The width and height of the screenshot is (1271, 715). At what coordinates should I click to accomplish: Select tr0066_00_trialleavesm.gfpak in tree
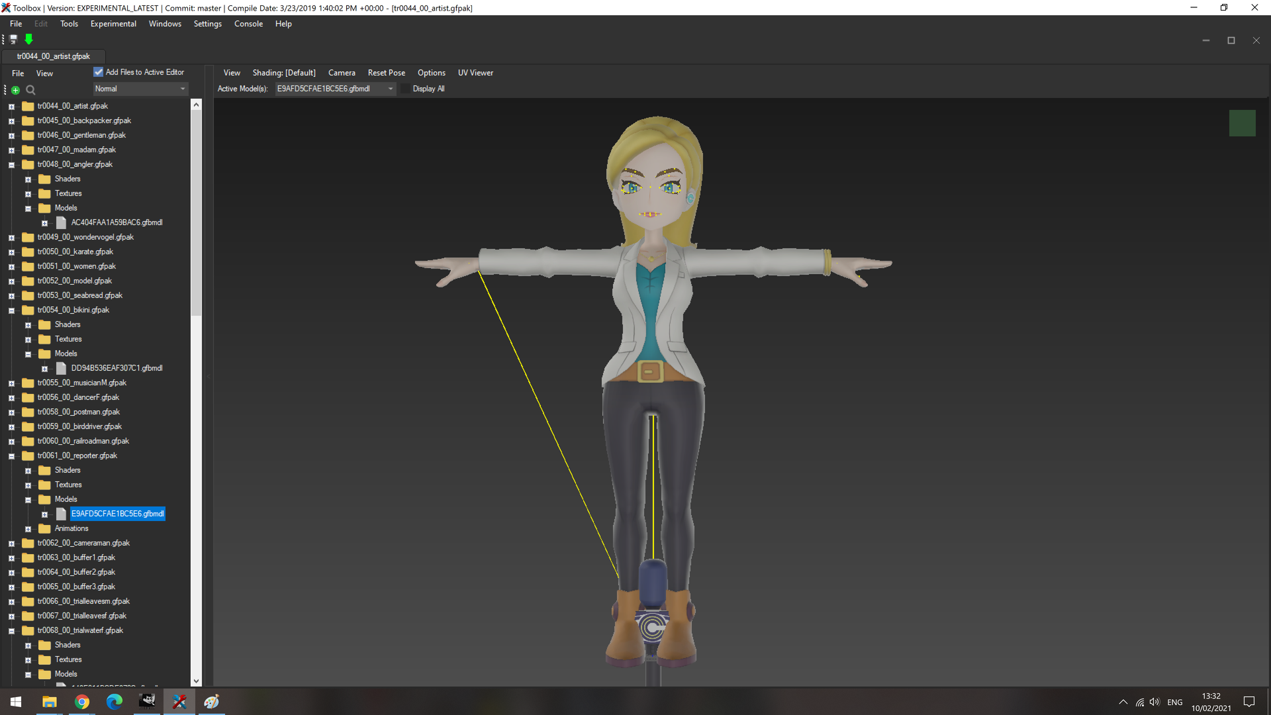coord(83,601)
